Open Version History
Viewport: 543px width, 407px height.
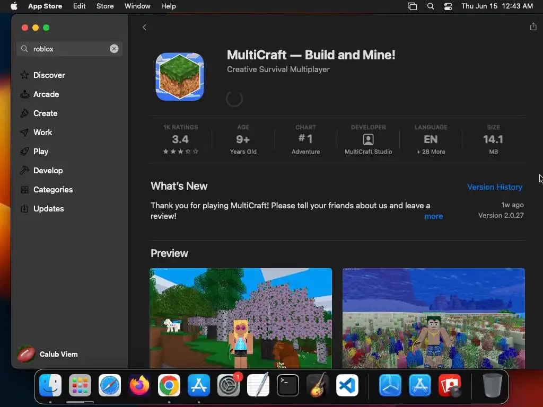(x=495, y=187)
